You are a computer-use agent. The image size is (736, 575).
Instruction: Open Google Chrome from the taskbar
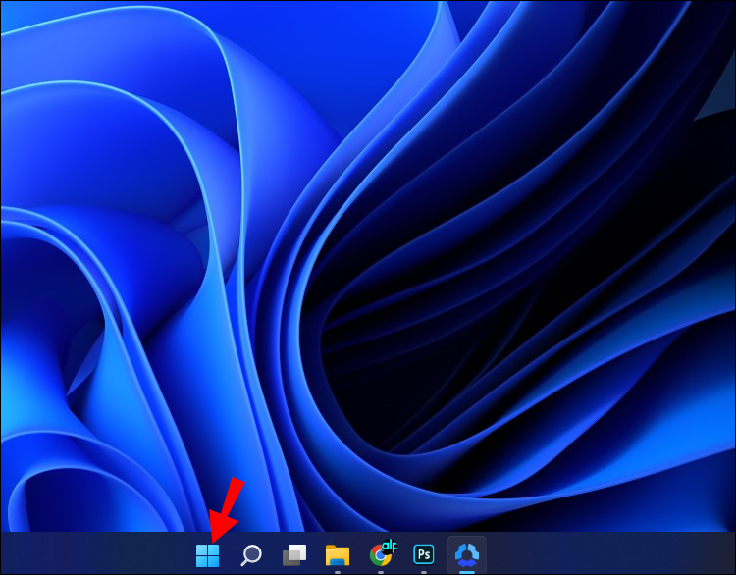tap(380, 556)
